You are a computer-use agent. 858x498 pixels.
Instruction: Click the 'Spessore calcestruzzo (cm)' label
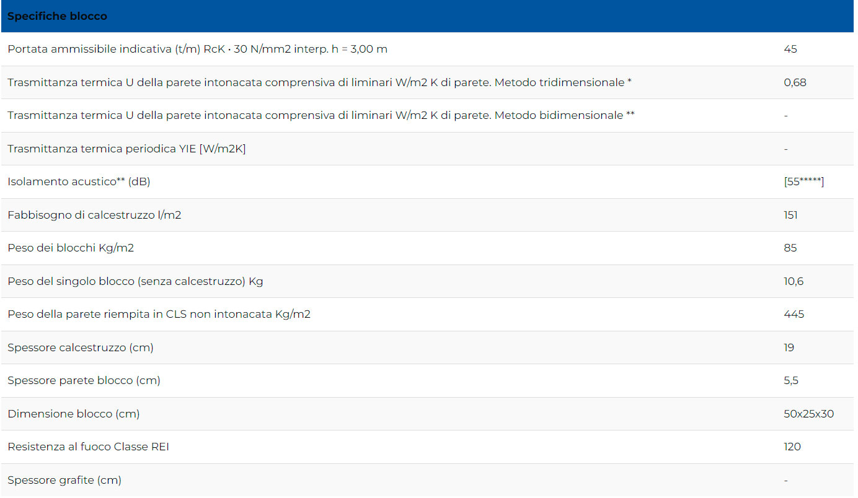pos(81,347)
